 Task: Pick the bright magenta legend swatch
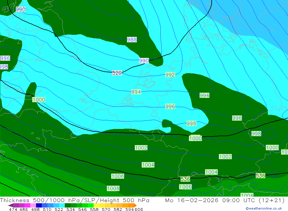coord(27,205)
